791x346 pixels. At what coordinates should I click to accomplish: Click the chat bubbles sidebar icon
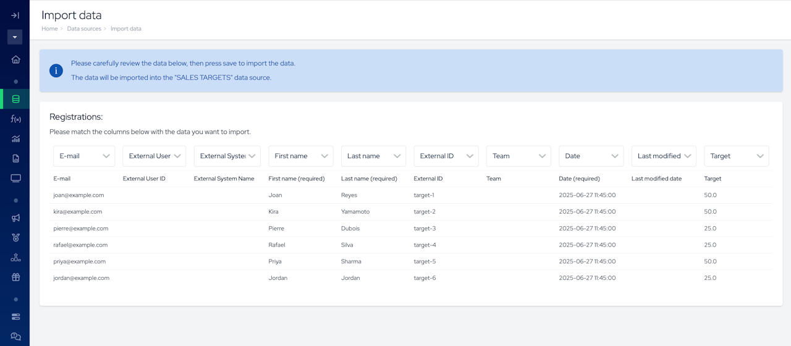[15, 336]
